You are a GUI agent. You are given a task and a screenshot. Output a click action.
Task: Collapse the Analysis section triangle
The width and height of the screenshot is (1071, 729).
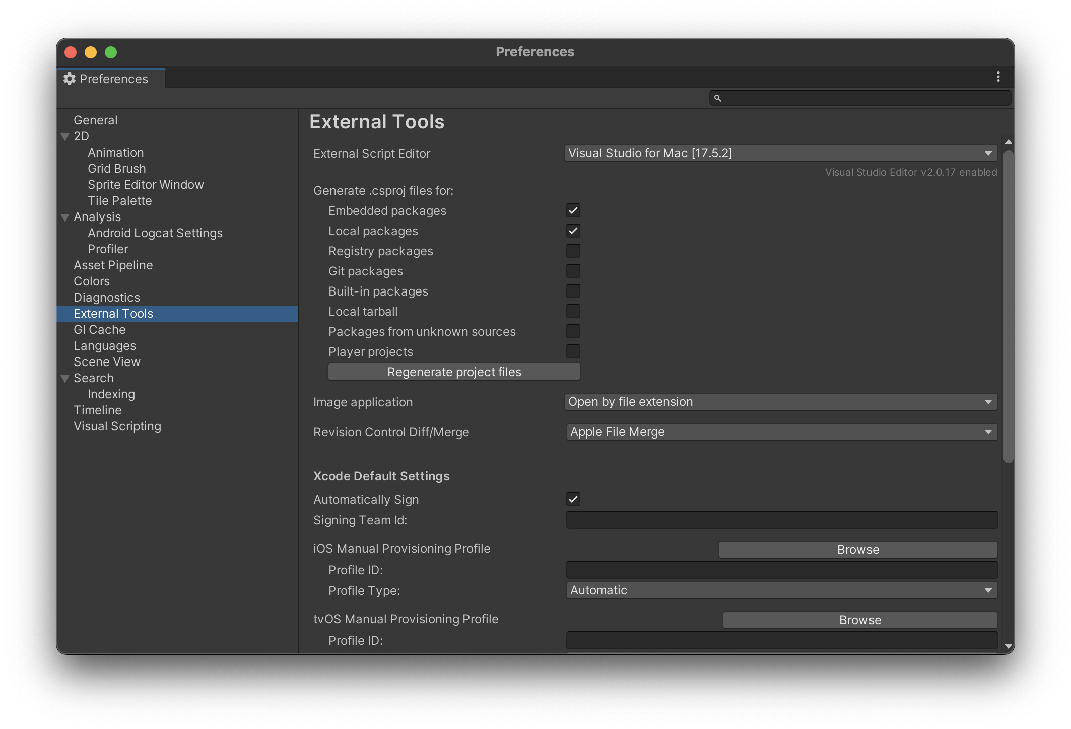[x=65, y=217]
